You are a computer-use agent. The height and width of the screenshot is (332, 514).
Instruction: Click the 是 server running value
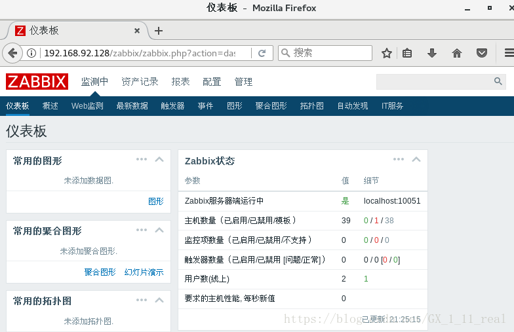pyautogui.click(x=345, y=200)
